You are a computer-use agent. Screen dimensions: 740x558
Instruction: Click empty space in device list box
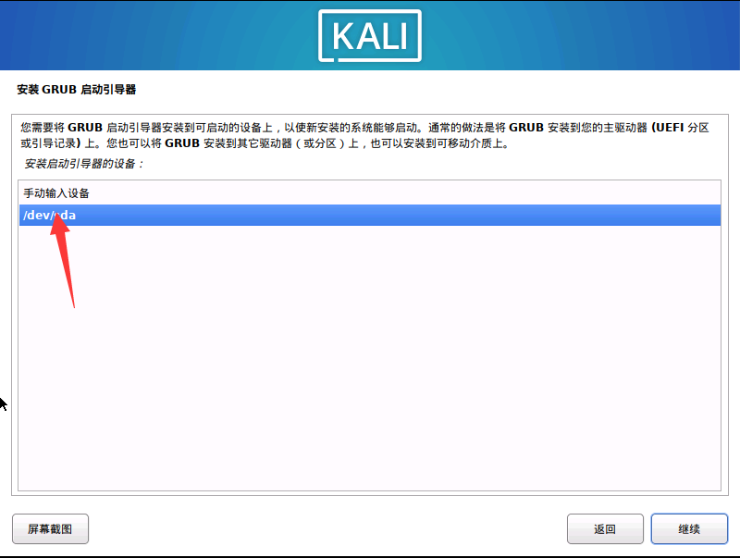pos(369,359)
